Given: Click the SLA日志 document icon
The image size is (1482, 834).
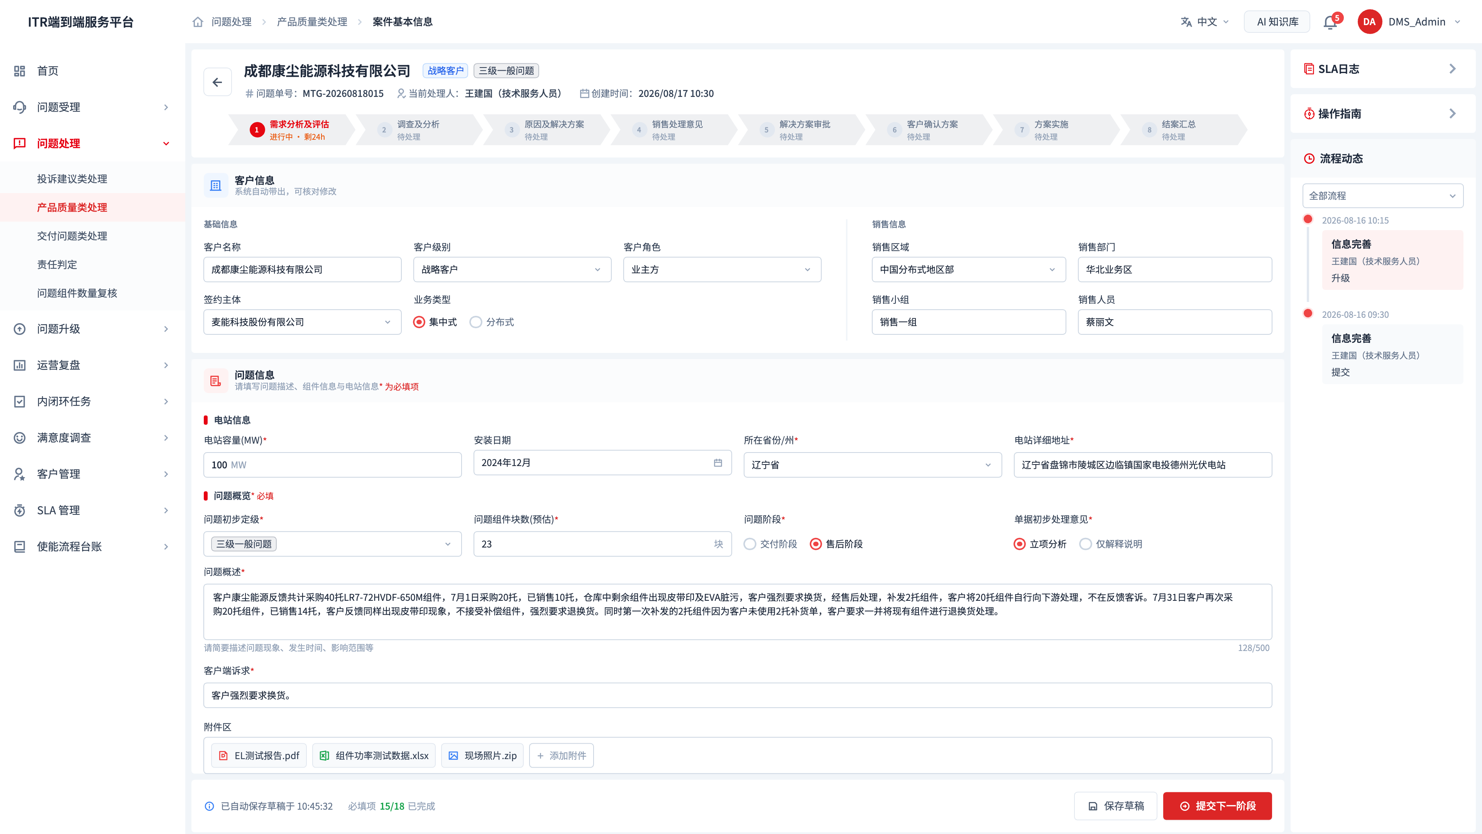Looking at the screenshot, I should pos(1309,69).
